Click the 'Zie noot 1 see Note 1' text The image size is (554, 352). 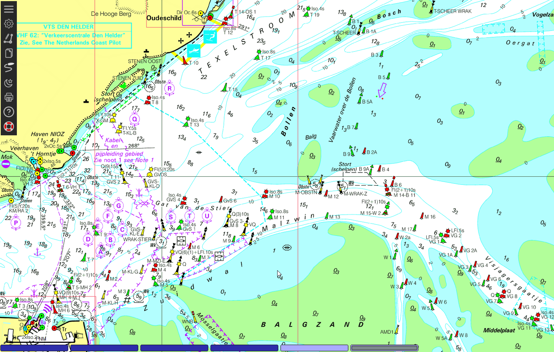(x=123, y=160)
